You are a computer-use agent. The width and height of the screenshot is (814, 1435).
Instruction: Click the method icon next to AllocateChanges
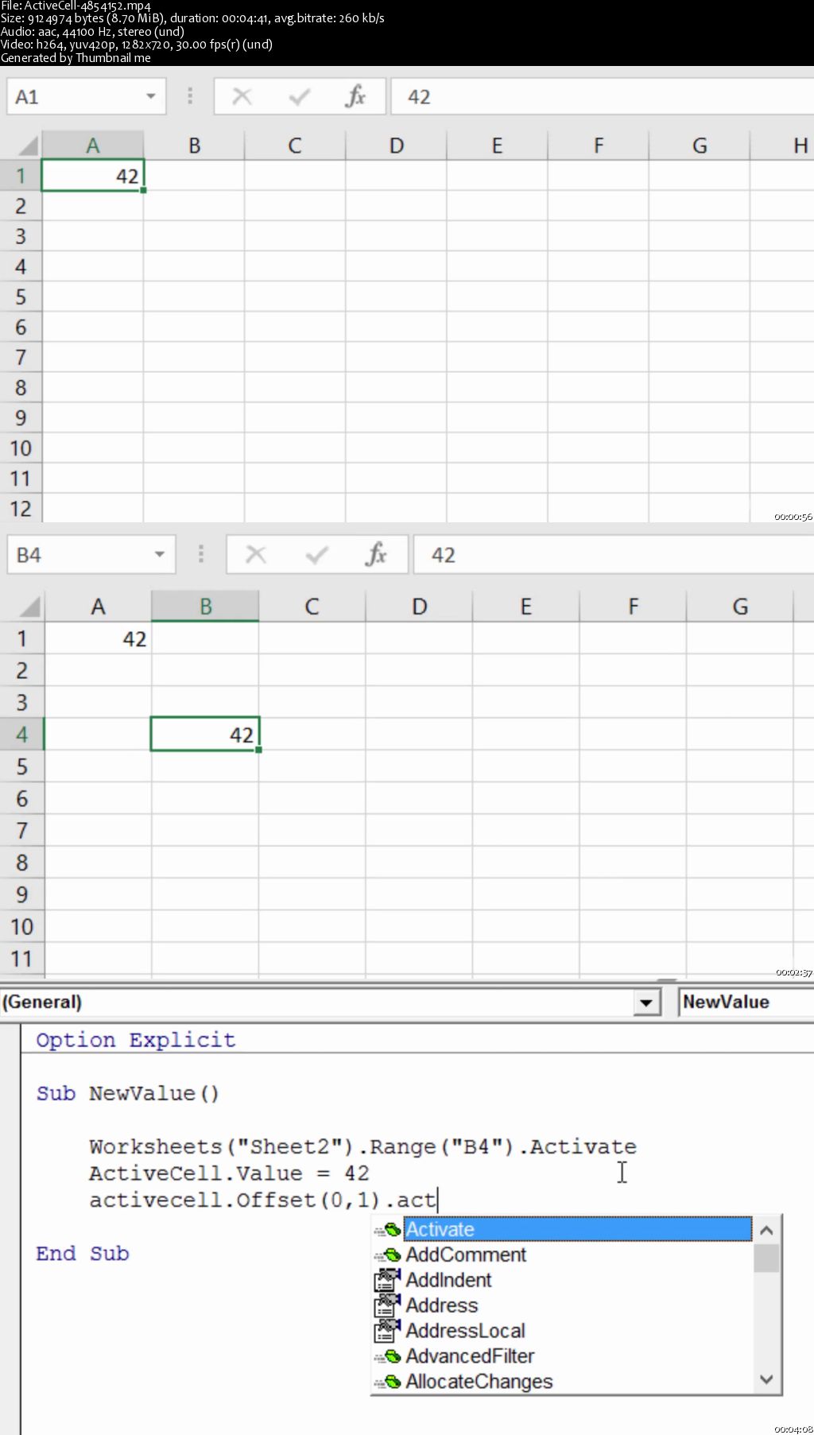tap(387, 1382)
